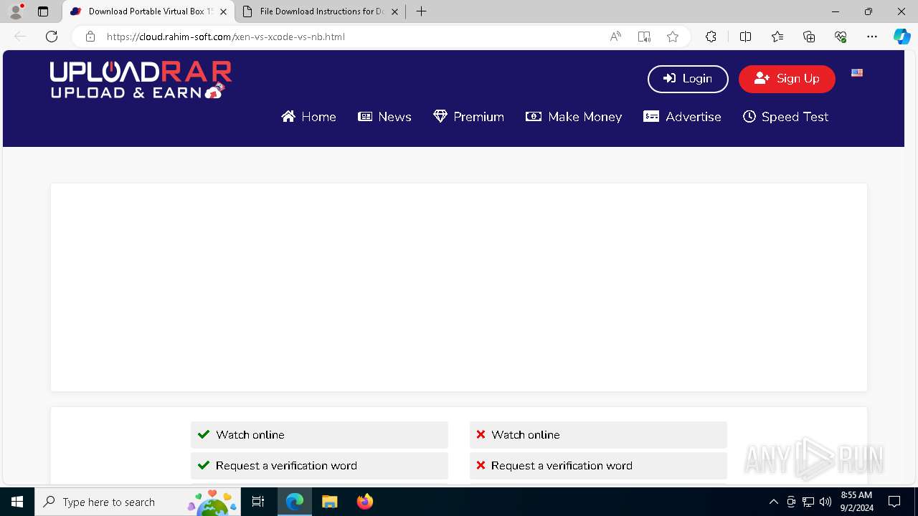This screenshot has width=918, height=516.
Task: Click the red-X Watch online row
Action: coord(598,435)
